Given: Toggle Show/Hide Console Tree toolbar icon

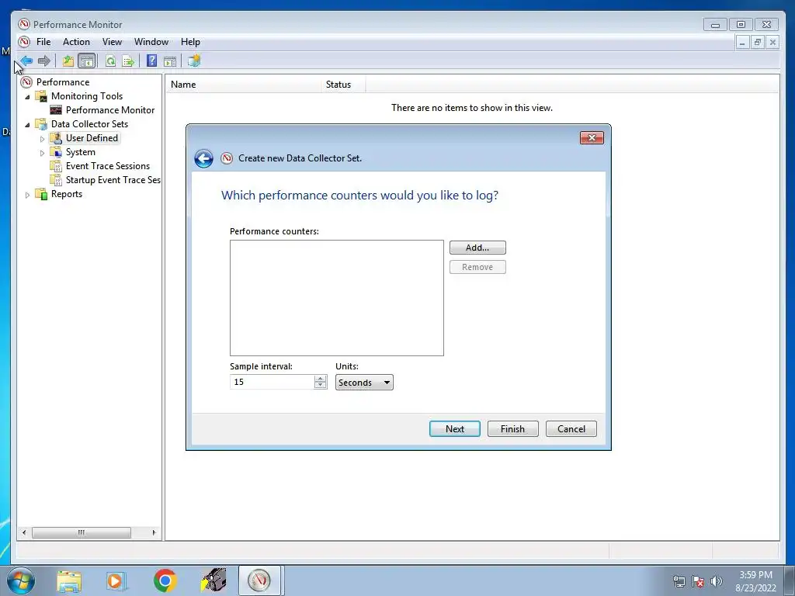Looking at the screenshot, I should [87, 61].
